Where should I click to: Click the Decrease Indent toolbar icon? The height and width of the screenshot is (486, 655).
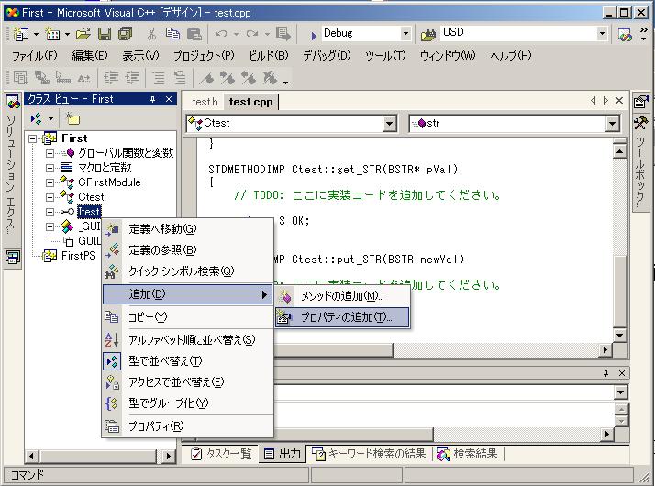click(111, 78)
